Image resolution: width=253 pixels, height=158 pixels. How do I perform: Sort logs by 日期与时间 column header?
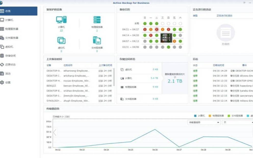(219, 65)
